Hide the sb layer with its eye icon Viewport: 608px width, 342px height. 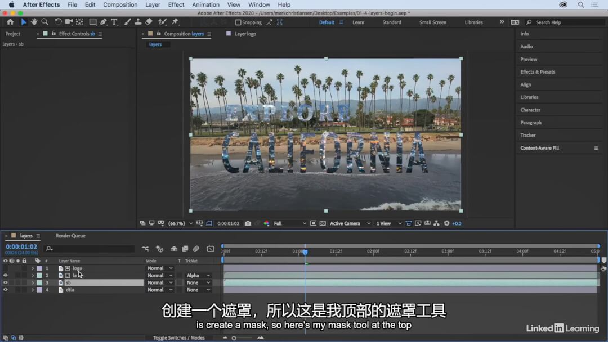(6, 283)
